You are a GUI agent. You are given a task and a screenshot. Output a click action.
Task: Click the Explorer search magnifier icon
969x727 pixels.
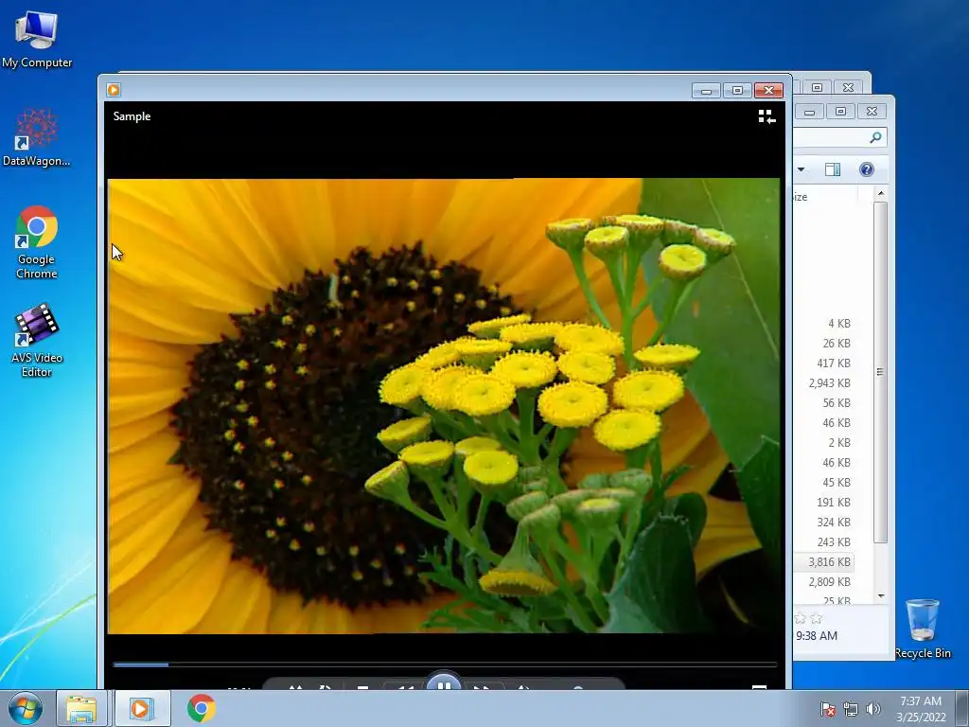[x=875, y=137]
